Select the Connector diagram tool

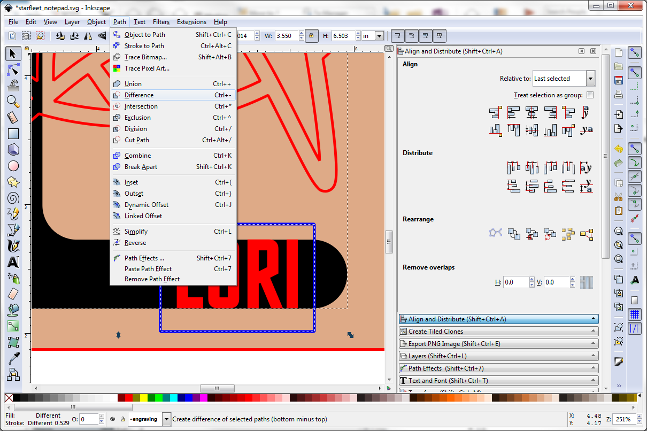coord(13,374)
